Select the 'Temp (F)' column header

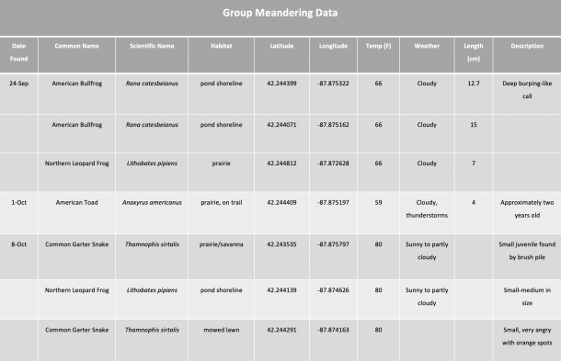tap(378, 46)
